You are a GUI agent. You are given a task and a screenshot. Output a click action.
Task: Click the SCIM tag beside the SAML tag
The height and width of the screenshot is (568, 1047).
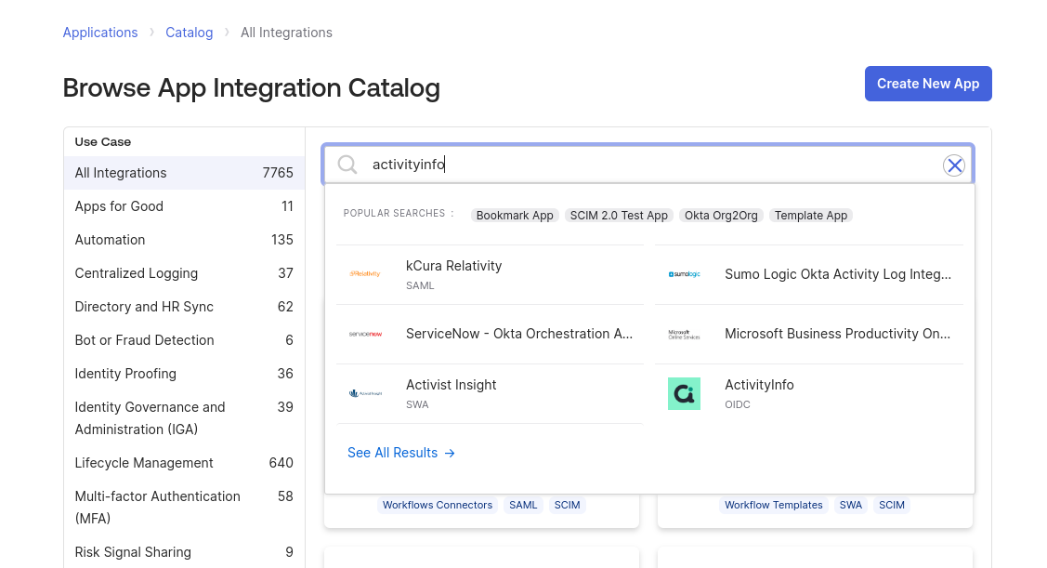click(x=567, y=505)
